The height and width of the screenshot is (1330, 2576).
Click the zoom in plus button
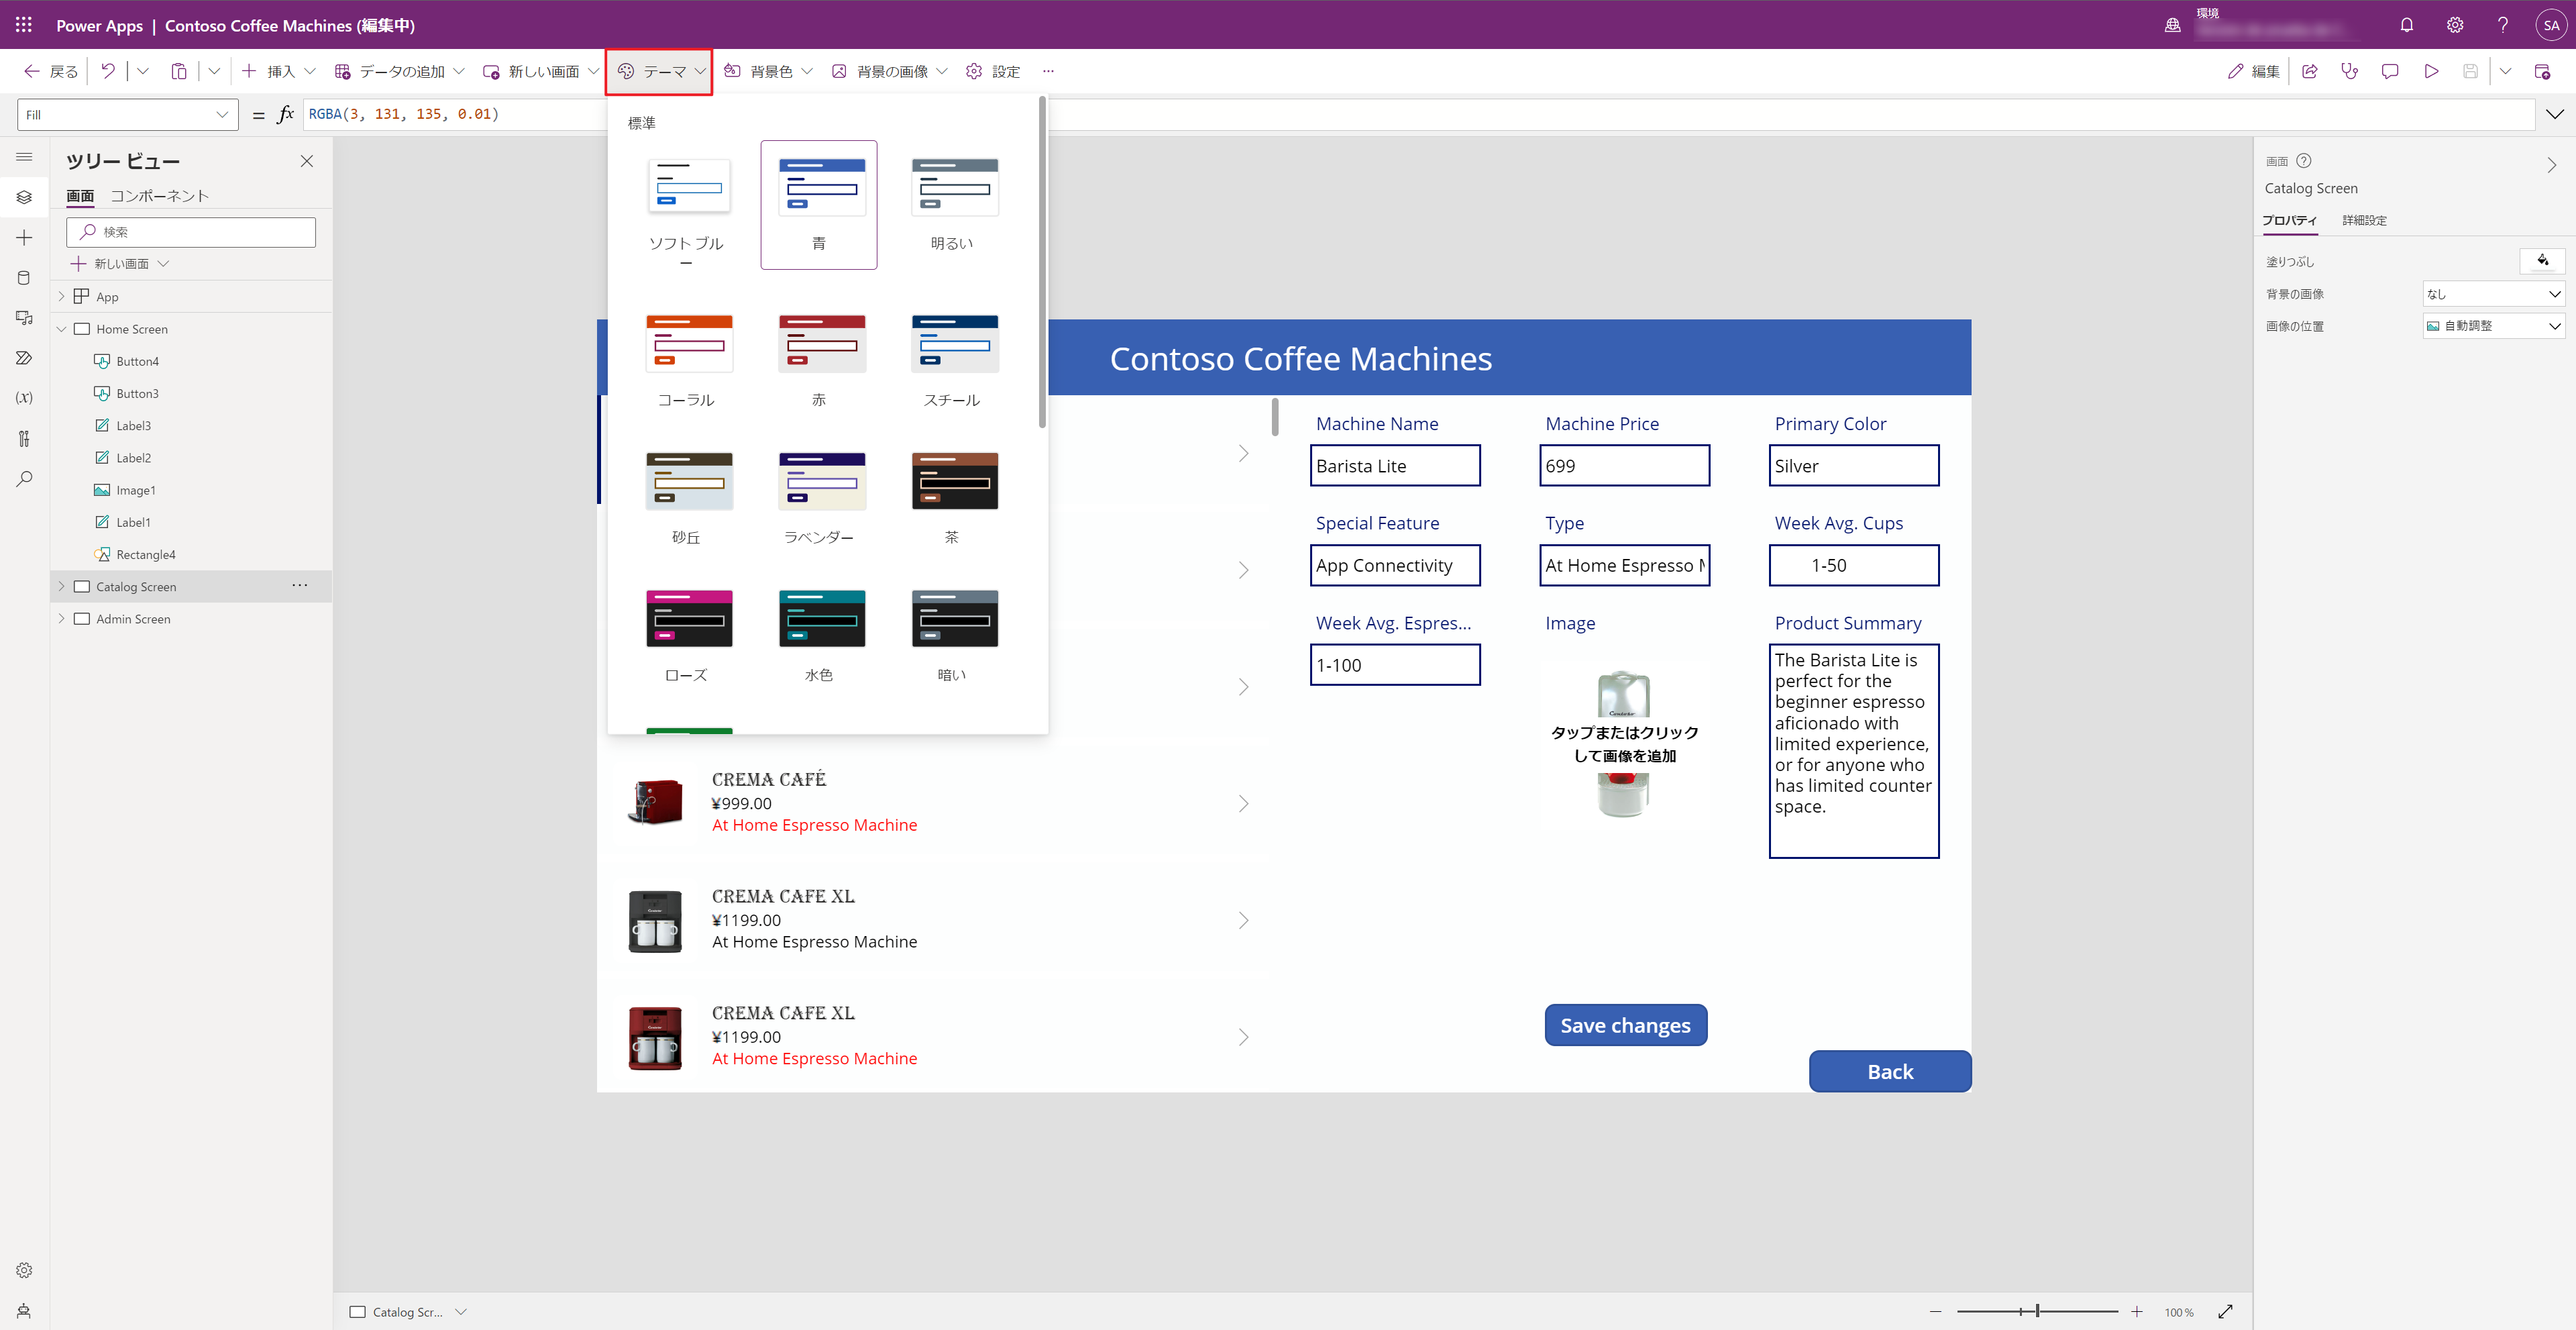(x=2137, y=1311)
